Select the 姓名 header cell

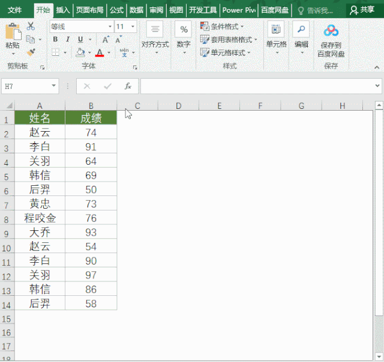[40, 117]
